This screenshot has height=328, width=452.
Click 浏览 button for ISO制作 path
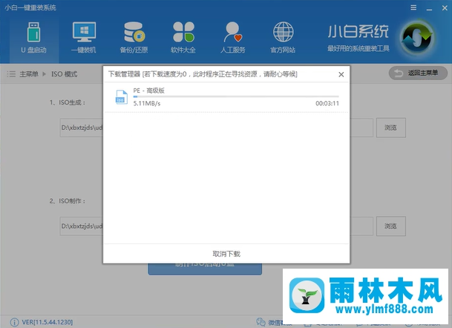point(391,226)
